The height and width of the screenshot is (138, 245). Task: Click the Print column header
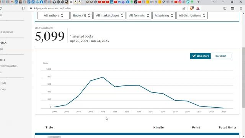coord(196,127)
